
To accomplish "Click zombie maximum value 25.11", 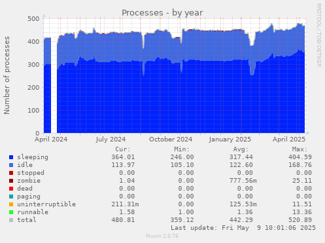I will tap(302, 181).
